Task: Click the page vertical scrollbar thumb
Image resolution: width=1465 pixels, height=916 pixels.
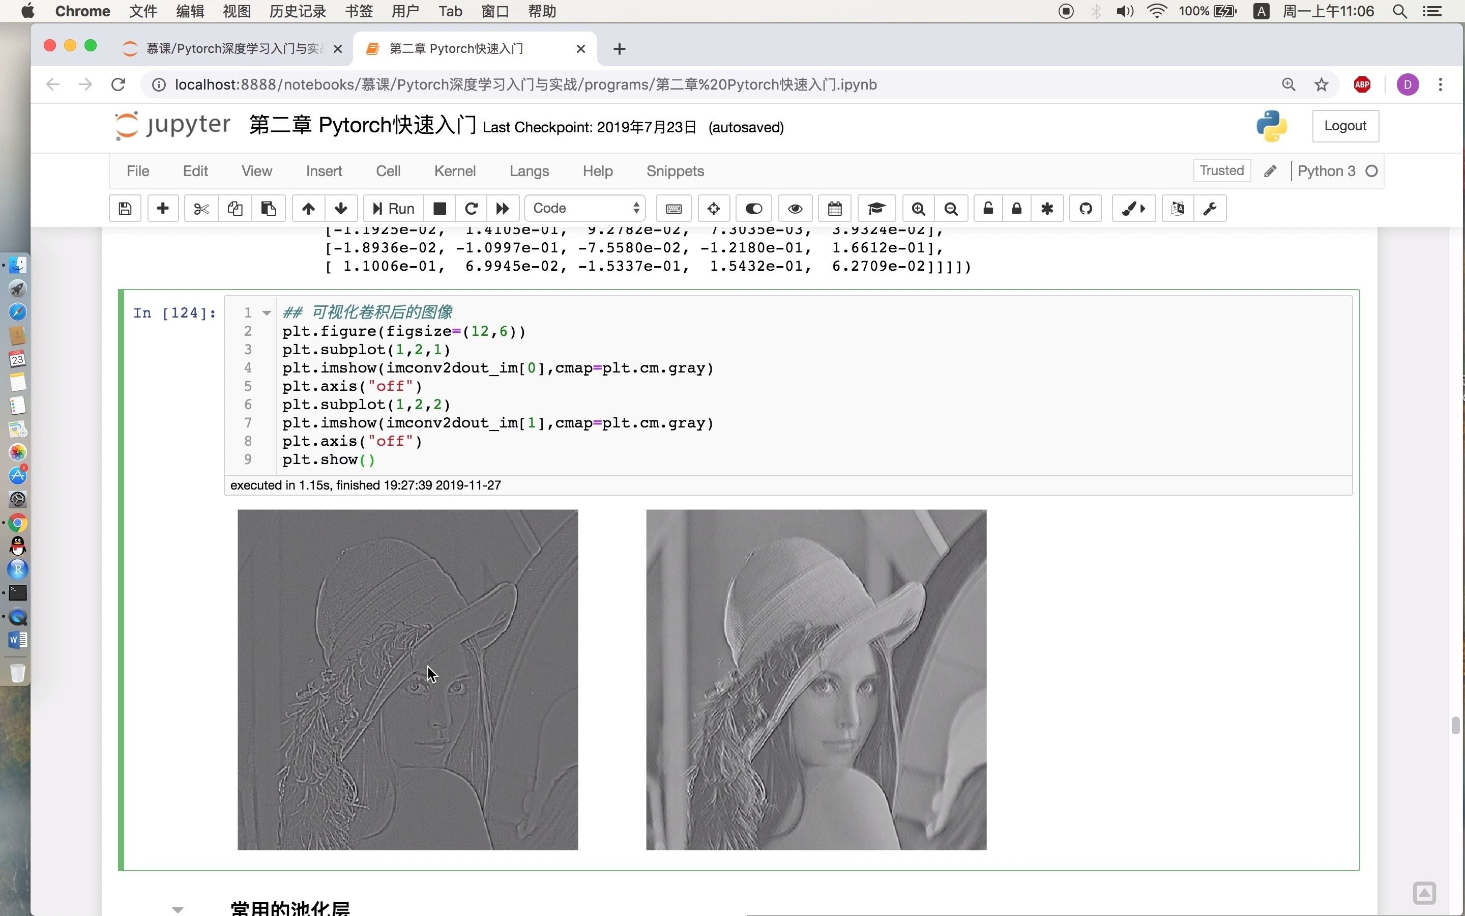Action: [x=1455, y=725]
